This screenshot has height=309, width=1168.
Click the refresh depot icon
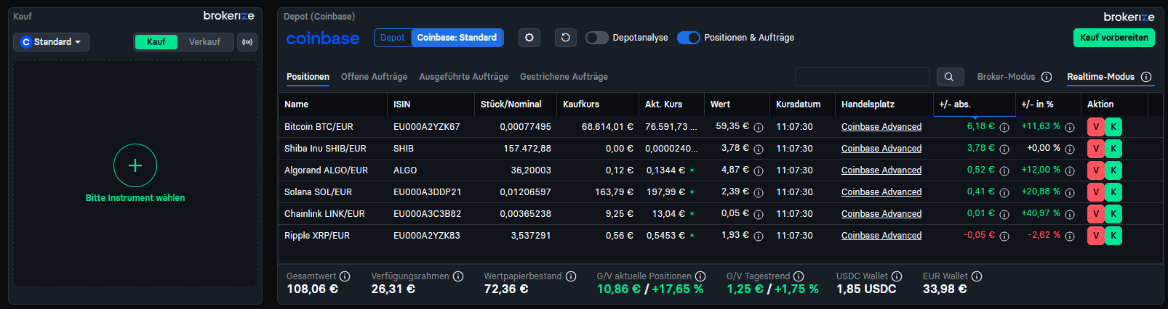pyautogui.click(x=566, y=38)
